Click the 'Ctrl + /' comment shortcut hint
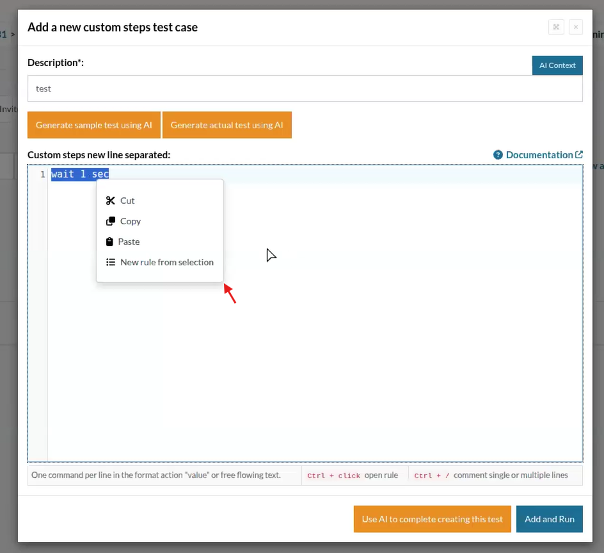 point(431,475)
